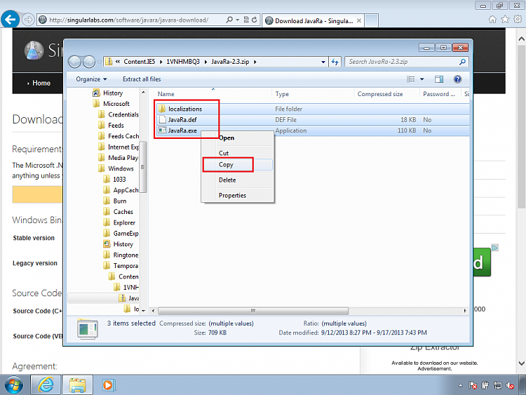The width and height of the screenshot is (526, 395).
Task: Click Explorer window forward button
Action: click(89, 62)
